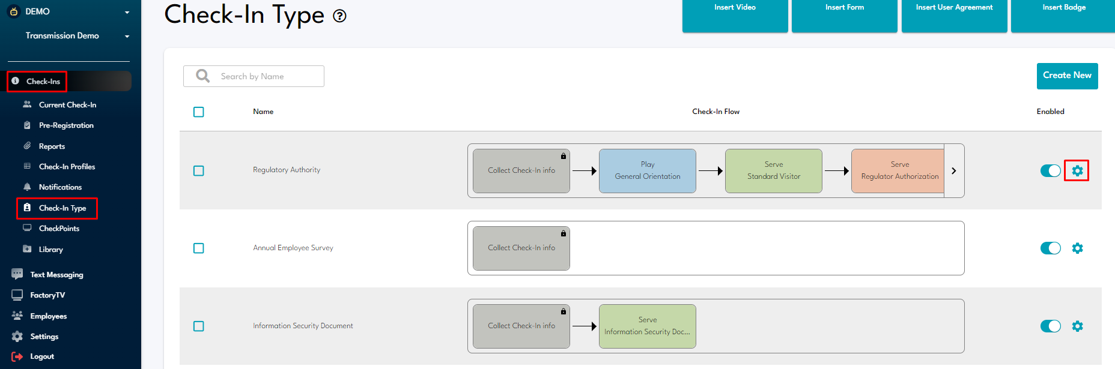Viewport: 1115px width, 369px height.
Task: Open settings gear for Annual Employee Survey
Action: click(1077, 248)
